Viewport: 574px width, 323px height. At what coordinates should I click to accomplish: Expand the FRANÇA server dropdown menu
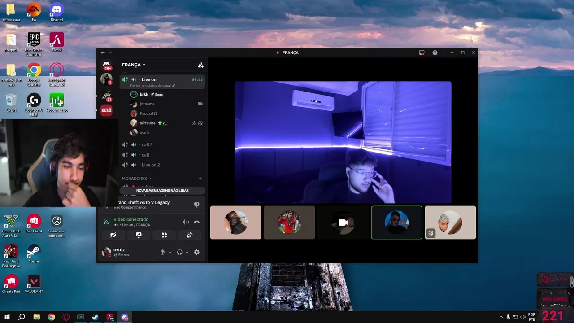134,65
